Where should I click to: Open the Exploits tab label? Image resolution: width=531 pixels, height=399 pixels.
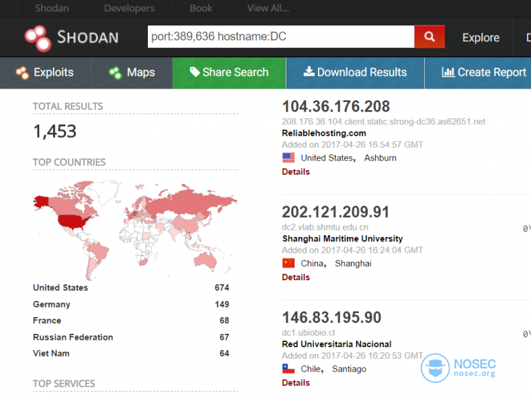(54, 73)
